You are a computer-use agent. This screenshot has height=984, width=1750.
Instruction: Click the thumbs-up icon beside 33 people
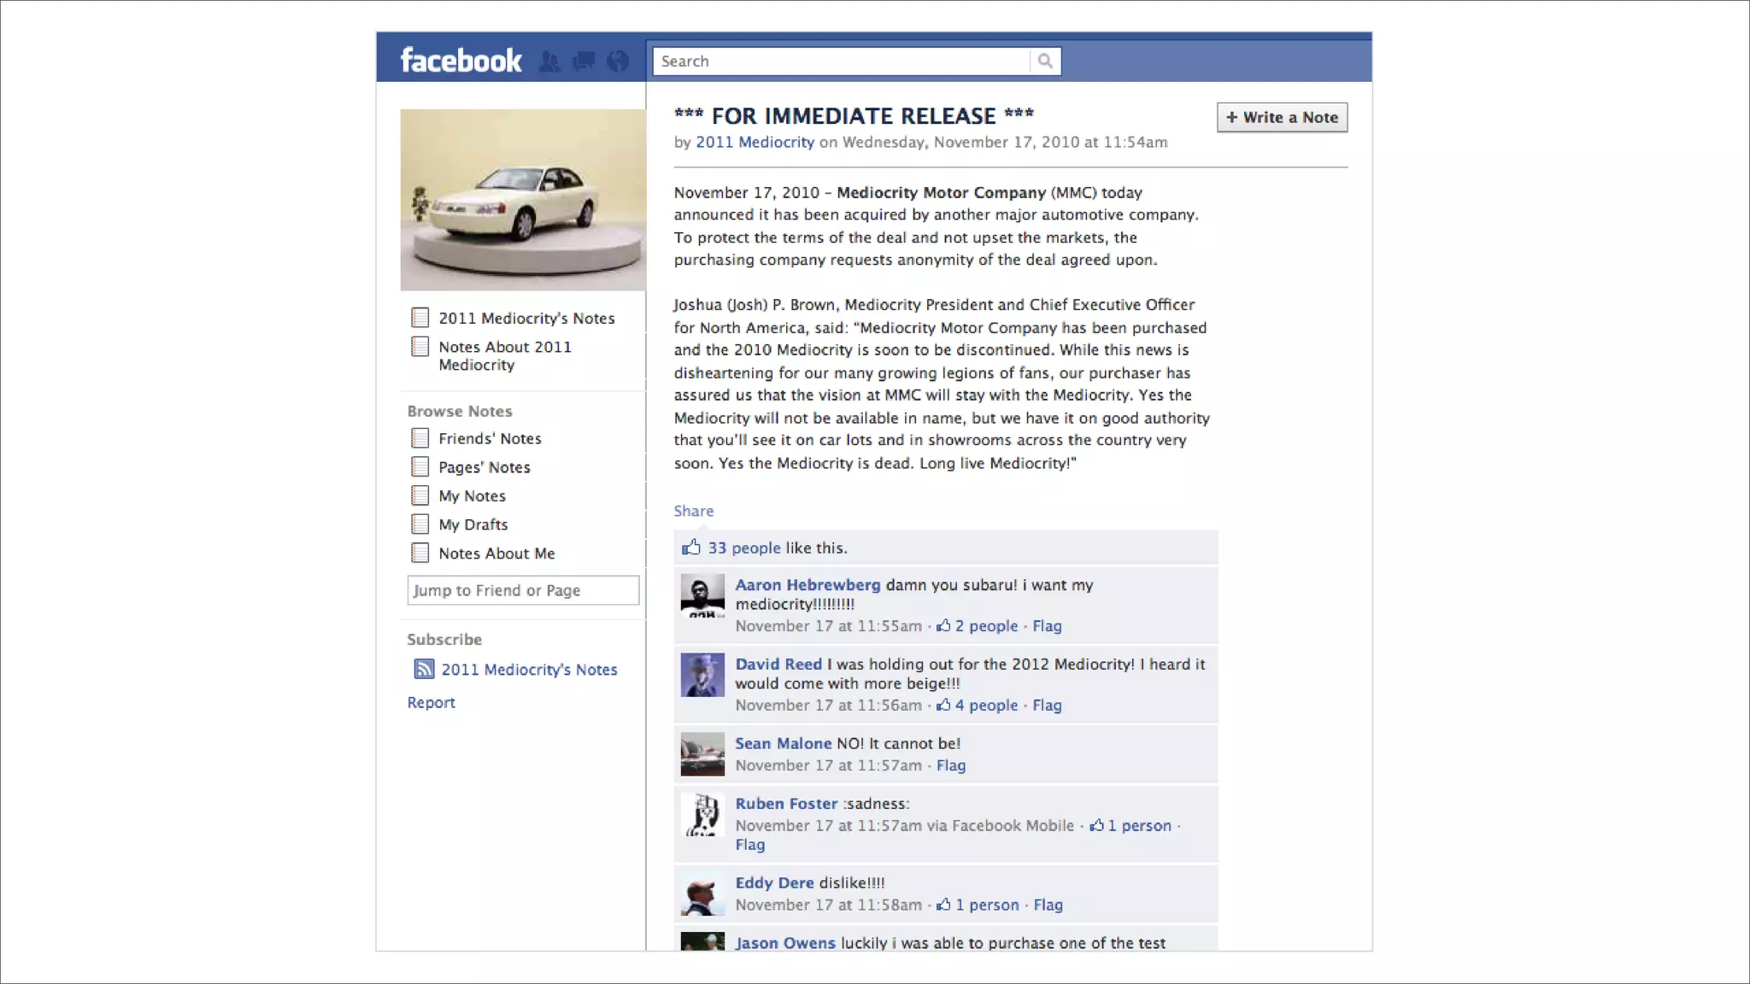[x=690, y=548]
